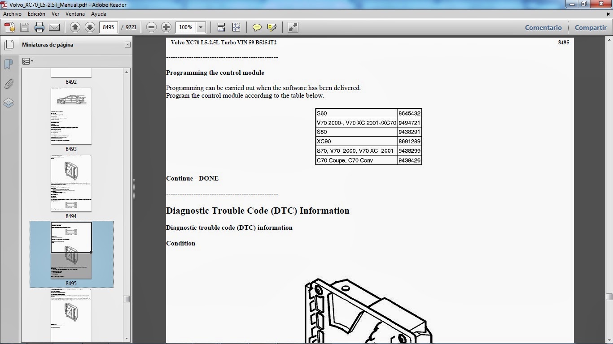Image resolution: width=613 pixels, height=344 pixels.
Task: Click the Create PDF online icon
Action: pos(10,27)
